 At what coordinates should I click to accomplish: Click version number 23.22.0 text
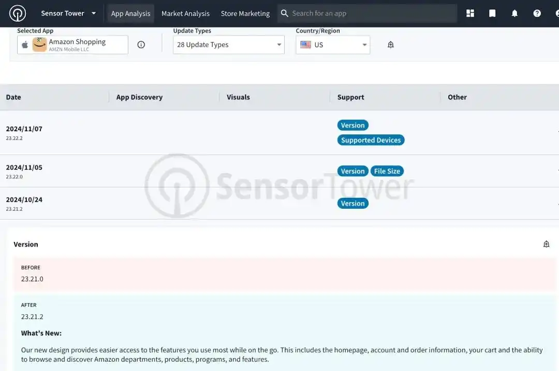point(14,177)
